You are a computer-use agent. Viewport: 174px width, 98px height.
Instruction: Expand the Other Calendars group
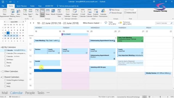coord(1,71)
